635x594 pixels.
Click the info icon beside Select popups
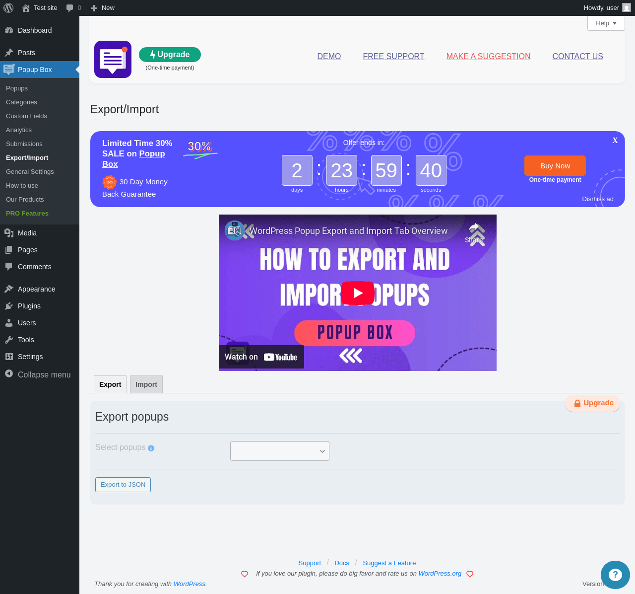pos(151,448)
